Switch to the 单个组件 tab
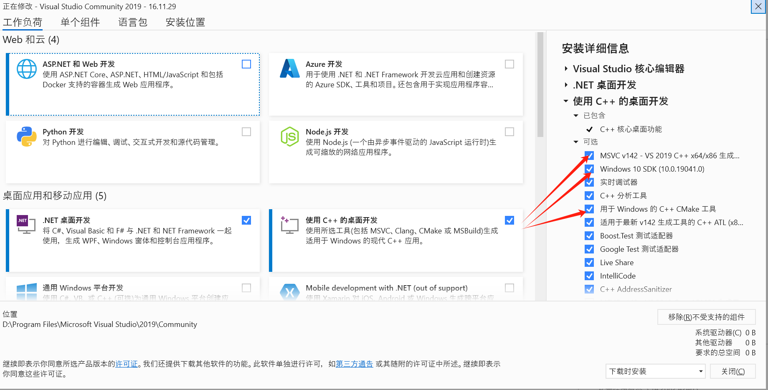 coord(80,22)
